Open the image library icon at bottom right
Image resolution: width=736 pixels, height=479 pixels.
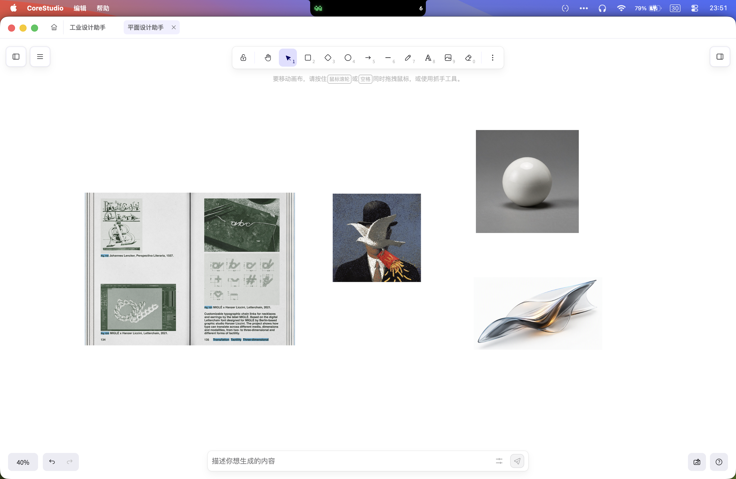pos(697,462)
